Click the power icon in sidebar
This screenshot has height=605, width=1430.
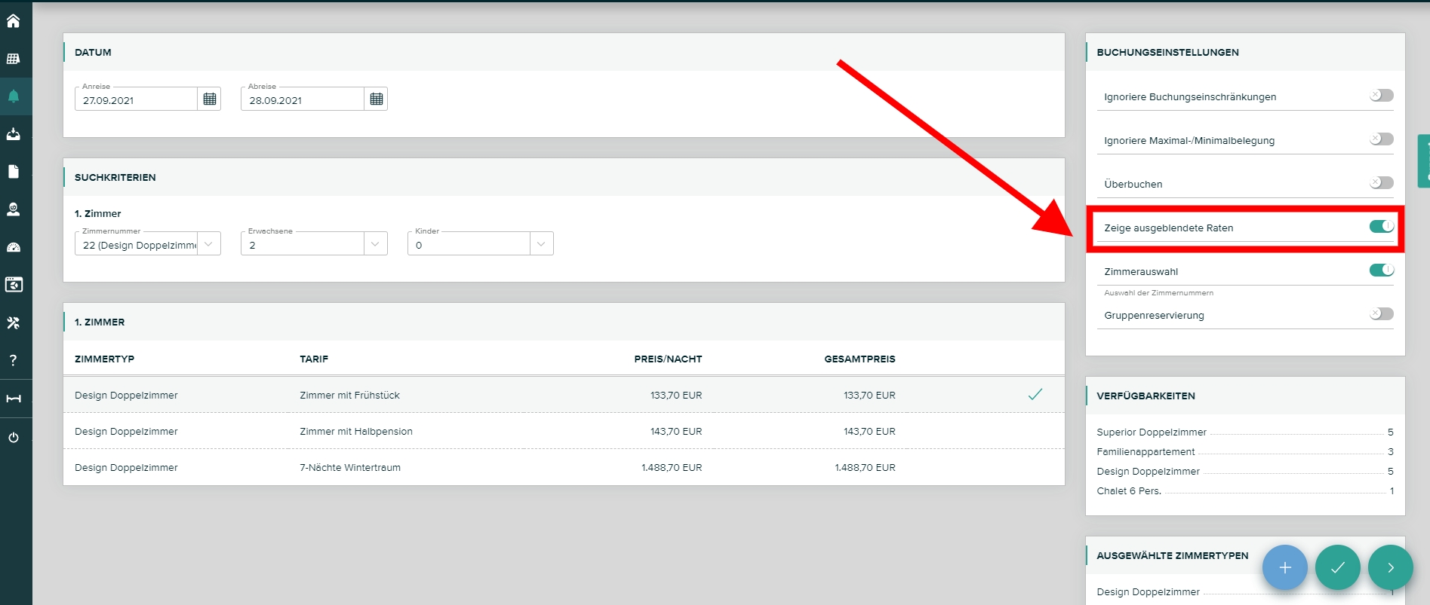[x=14, y=438]
